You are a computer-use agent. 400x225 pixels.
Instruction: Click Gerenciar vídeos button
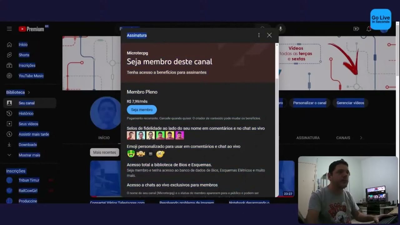(x=350, y=103)
